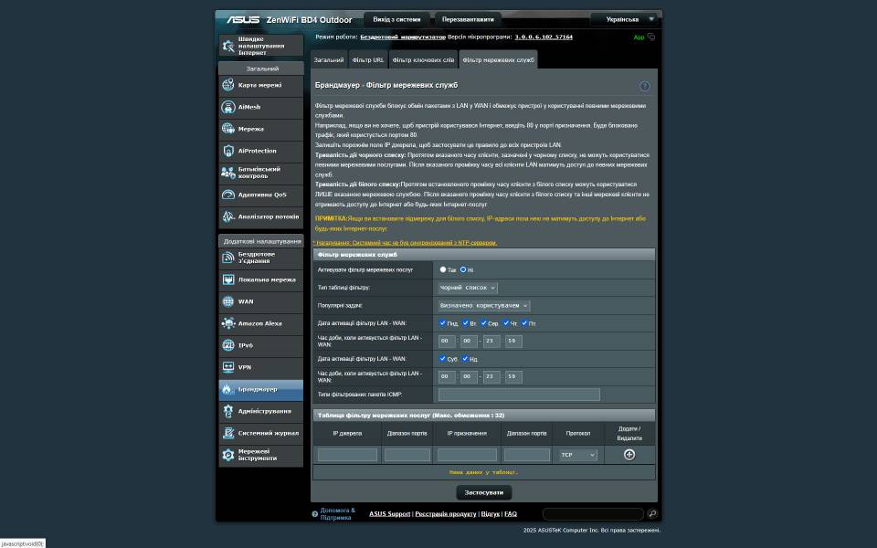
Task: Toggle the Суб. checkbox
Action: click(443, 359)
